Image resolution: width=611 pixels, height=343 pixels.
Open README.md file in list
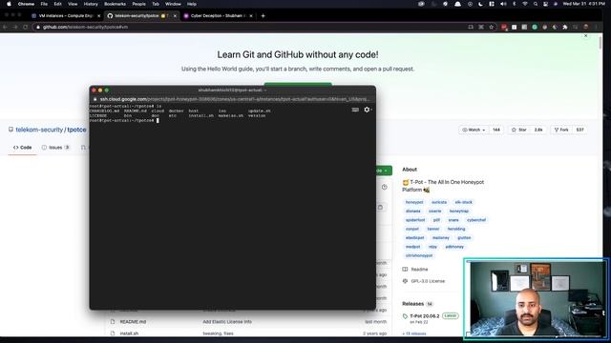click(x=133, y=322)
